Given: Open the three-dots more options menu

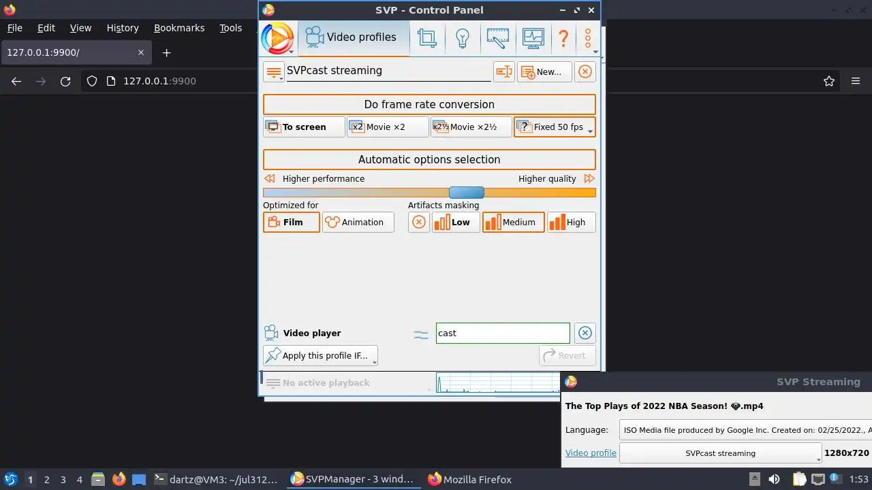Looking at the screenshot, I should [589, 38].
